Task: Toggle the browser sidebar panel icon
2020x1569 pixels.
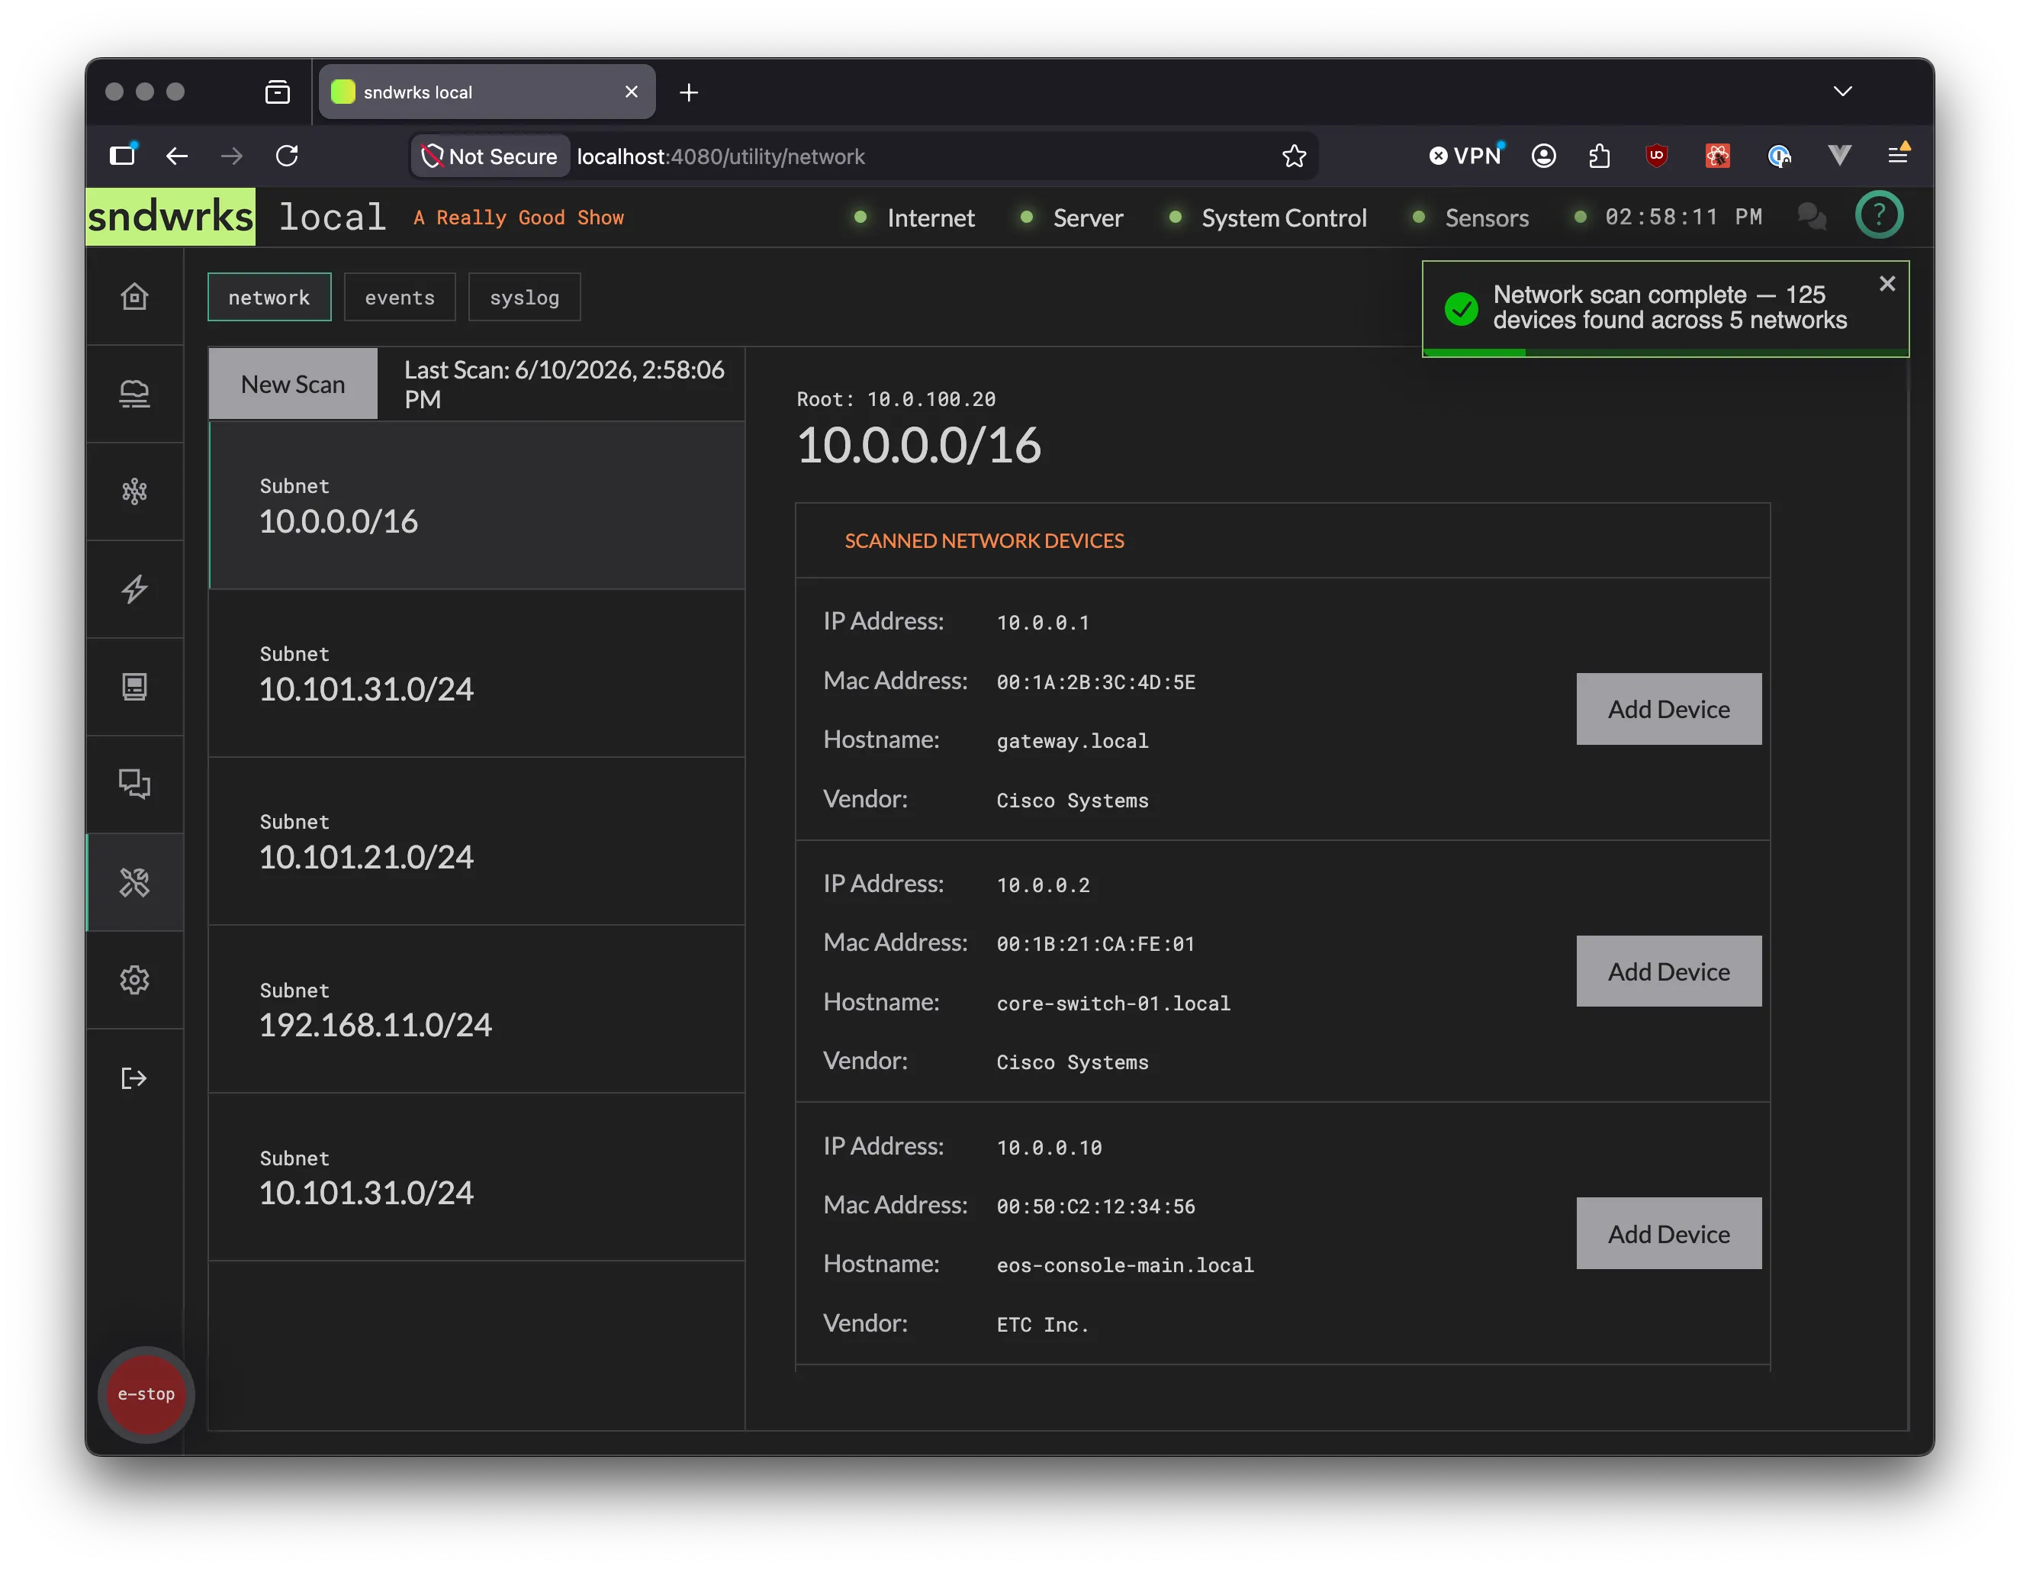Action: [x=123, y=156]
